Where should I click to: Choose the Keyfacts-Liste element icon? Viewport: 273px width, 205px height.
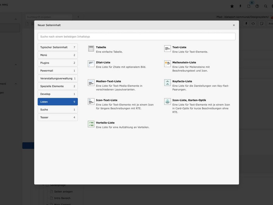(168, 83)
